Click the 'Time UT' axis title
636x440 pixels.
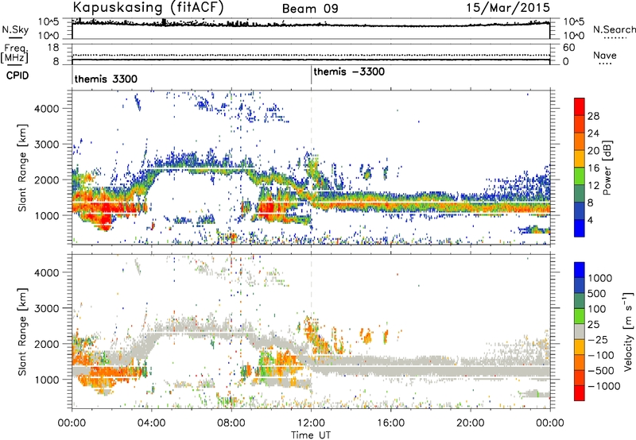coord(311,435)
